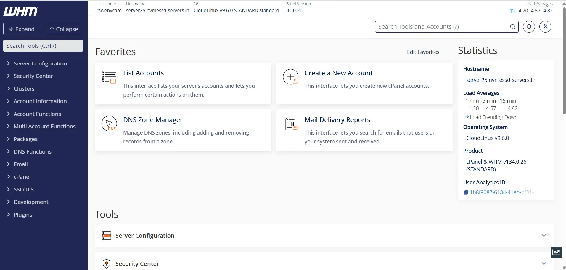Click the scrollbar down arrow
The height and width of the screenshot is (270, 566).
coord(564,268)
